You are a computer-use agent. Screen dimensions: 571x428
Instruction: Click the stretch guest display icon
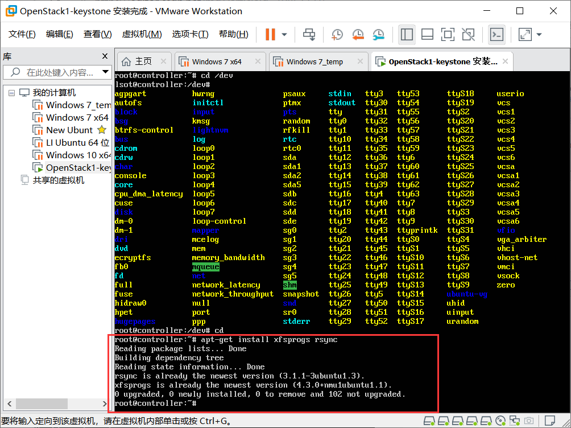(525, 35)
